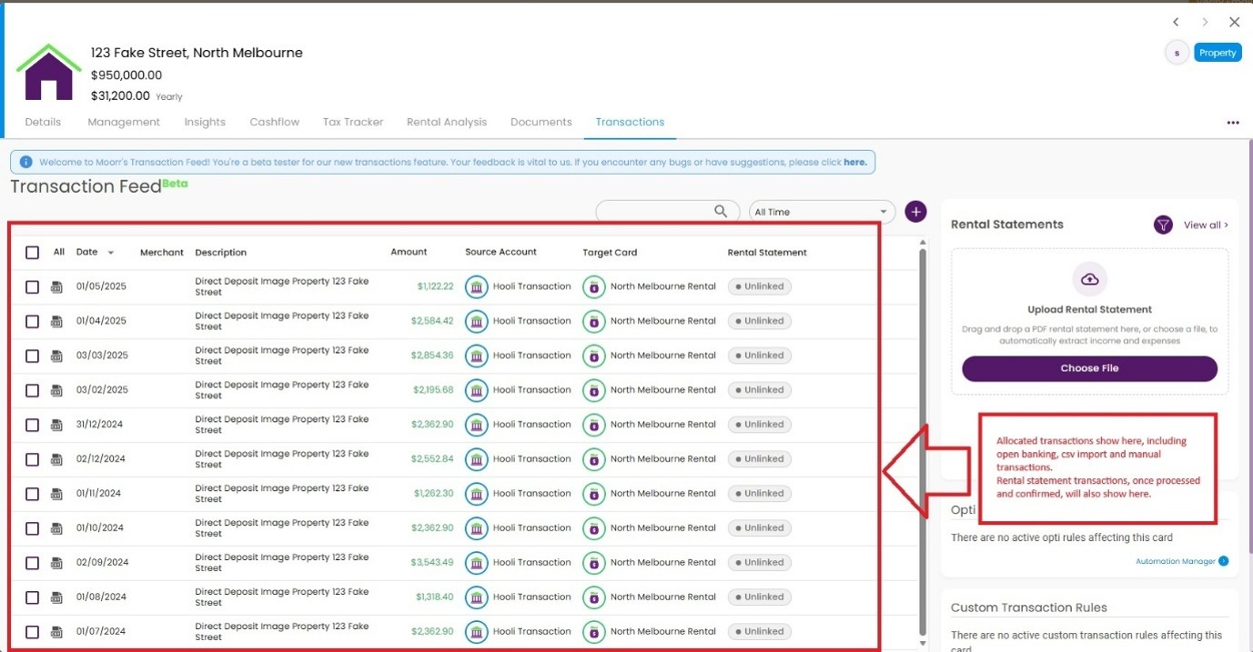
Task: Click the target card icon on 01/05/2025 row
Action: click(x=593, y=287)
